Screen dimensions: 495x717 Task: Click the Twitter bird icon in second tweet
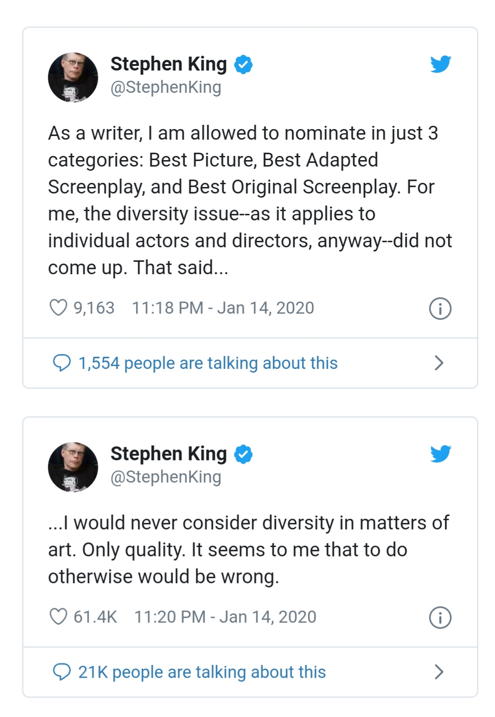tap(440, 454)
